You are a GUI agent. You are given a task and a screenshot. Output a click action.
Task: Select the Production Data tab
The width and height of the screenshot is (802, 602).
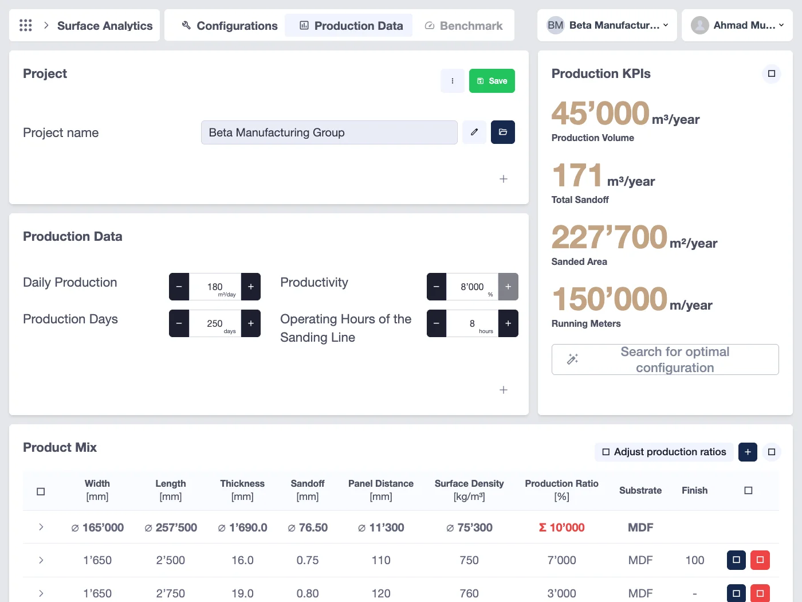350,26
